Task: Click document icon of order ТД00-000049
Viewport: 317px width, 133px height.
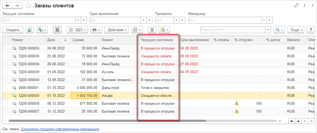Action: coord(14,96)
